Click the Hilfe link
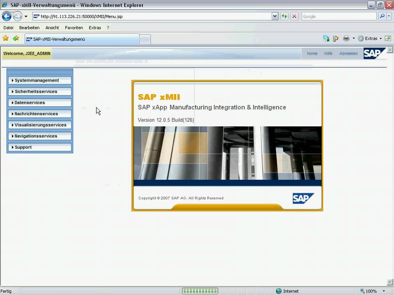This screenshot has height=295, width=394. [328, 53]
